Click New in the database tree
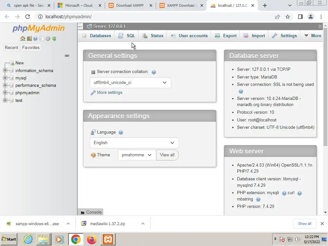328x246 pixels. click(x=20, y=63)
